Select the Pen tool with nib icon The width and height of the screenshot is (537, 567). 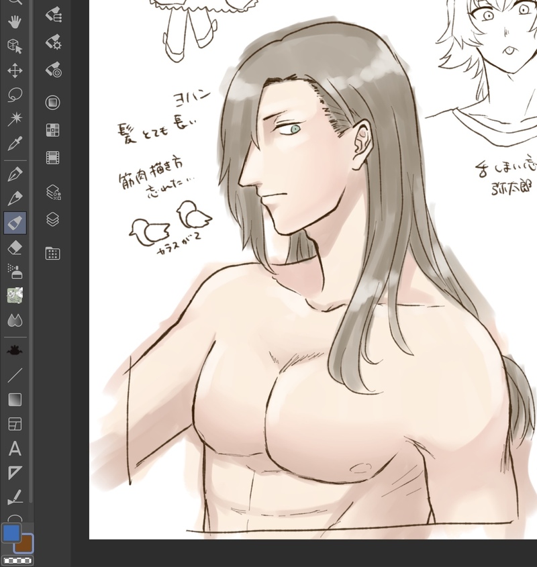(15, 174)
